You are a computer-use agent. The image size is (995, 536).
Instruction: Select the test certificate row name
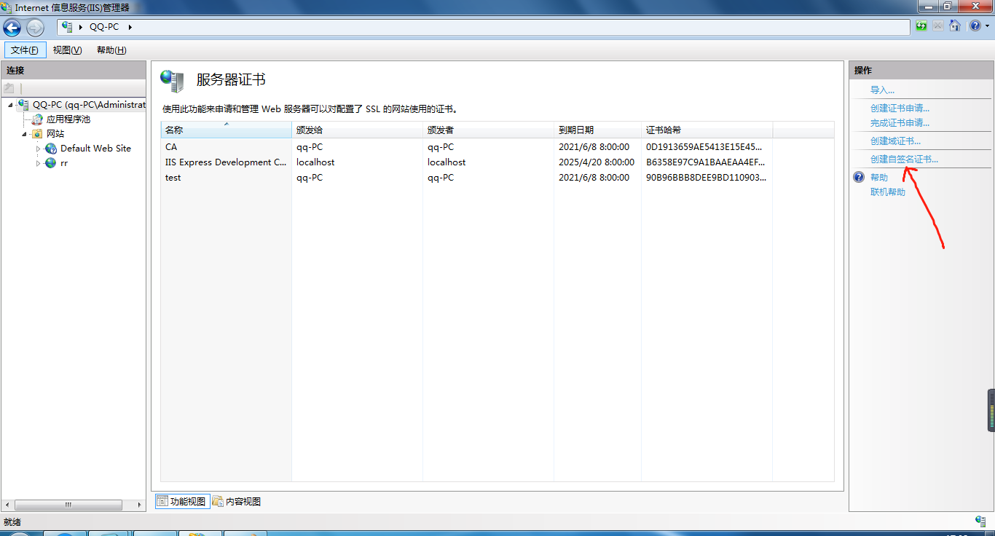(x=173, y=178)
